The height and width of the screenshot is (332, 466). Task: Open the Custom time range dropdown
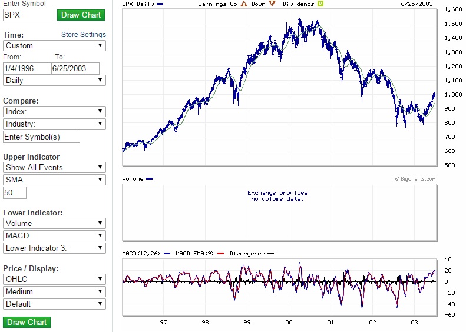[x=54, y=45]
